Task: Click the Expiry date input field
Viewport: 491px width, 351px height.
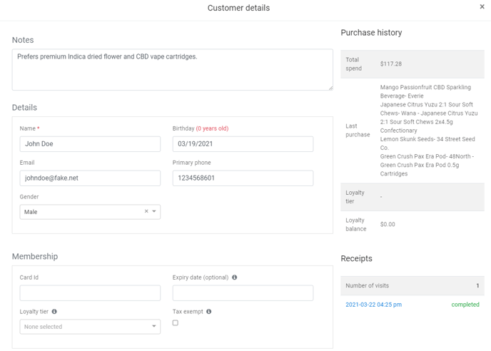Action: click(x=243, y=293)
